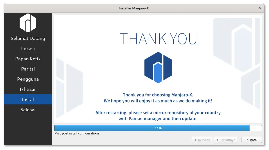Image resolution: width=269 pixels, height=150 pixels.
Task: Click the 'Installer Manjaro-X' window title
Action: coord(134,8)
